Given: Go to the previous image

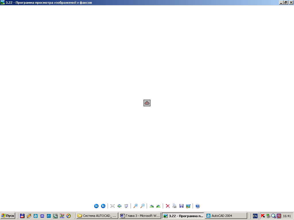Looking at the screenshot, I should (x=96, y=206).
